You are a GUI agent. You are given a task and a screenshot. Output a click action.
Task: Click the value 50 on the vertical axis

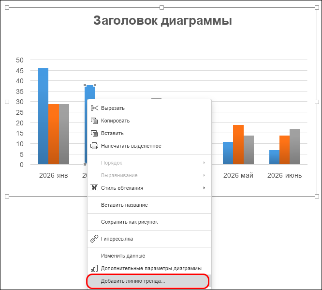20,60
